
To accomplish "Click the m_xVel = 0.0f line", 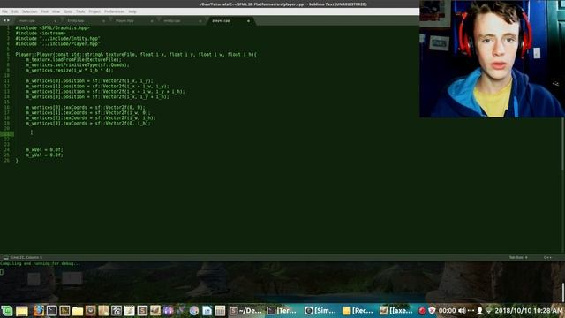I will (x=44, y=149).
